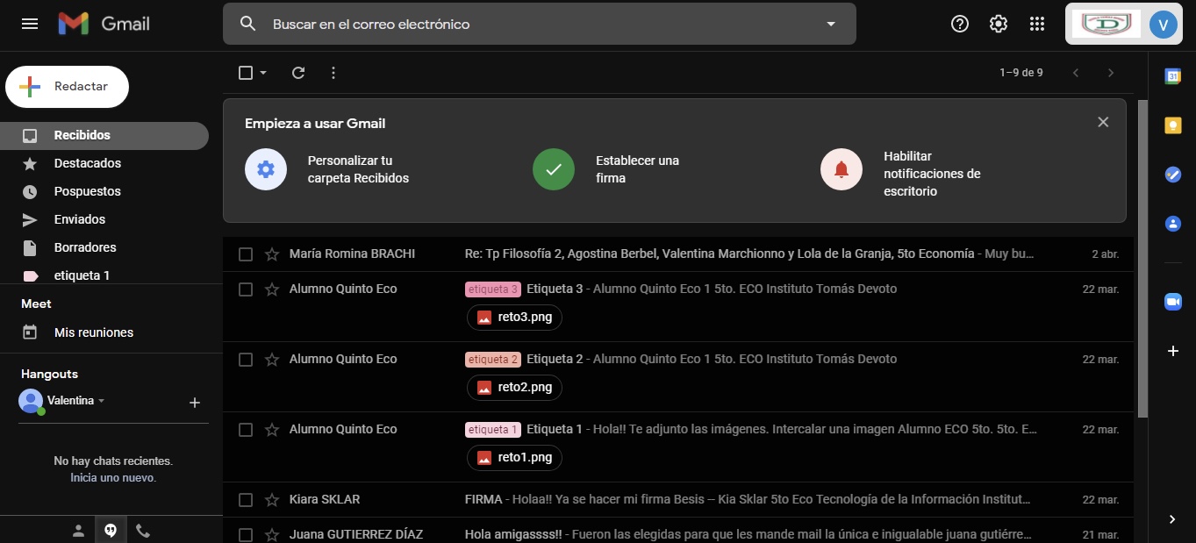
Task: Open attachment reto1.png
Action: (x=514, y=458)
